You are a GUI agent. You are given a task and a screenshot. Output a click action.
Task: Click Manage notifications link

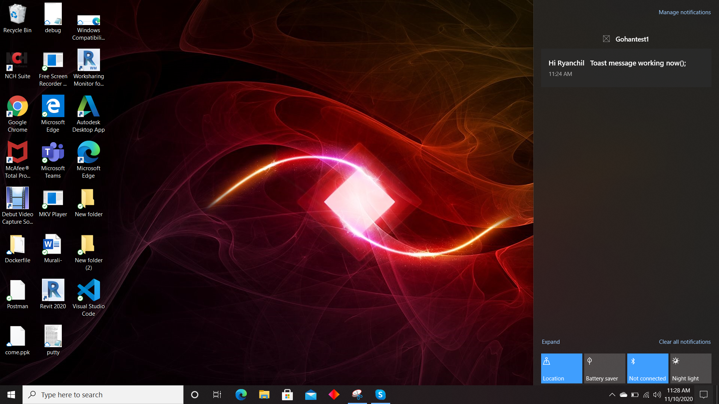(x=685, y=12)
